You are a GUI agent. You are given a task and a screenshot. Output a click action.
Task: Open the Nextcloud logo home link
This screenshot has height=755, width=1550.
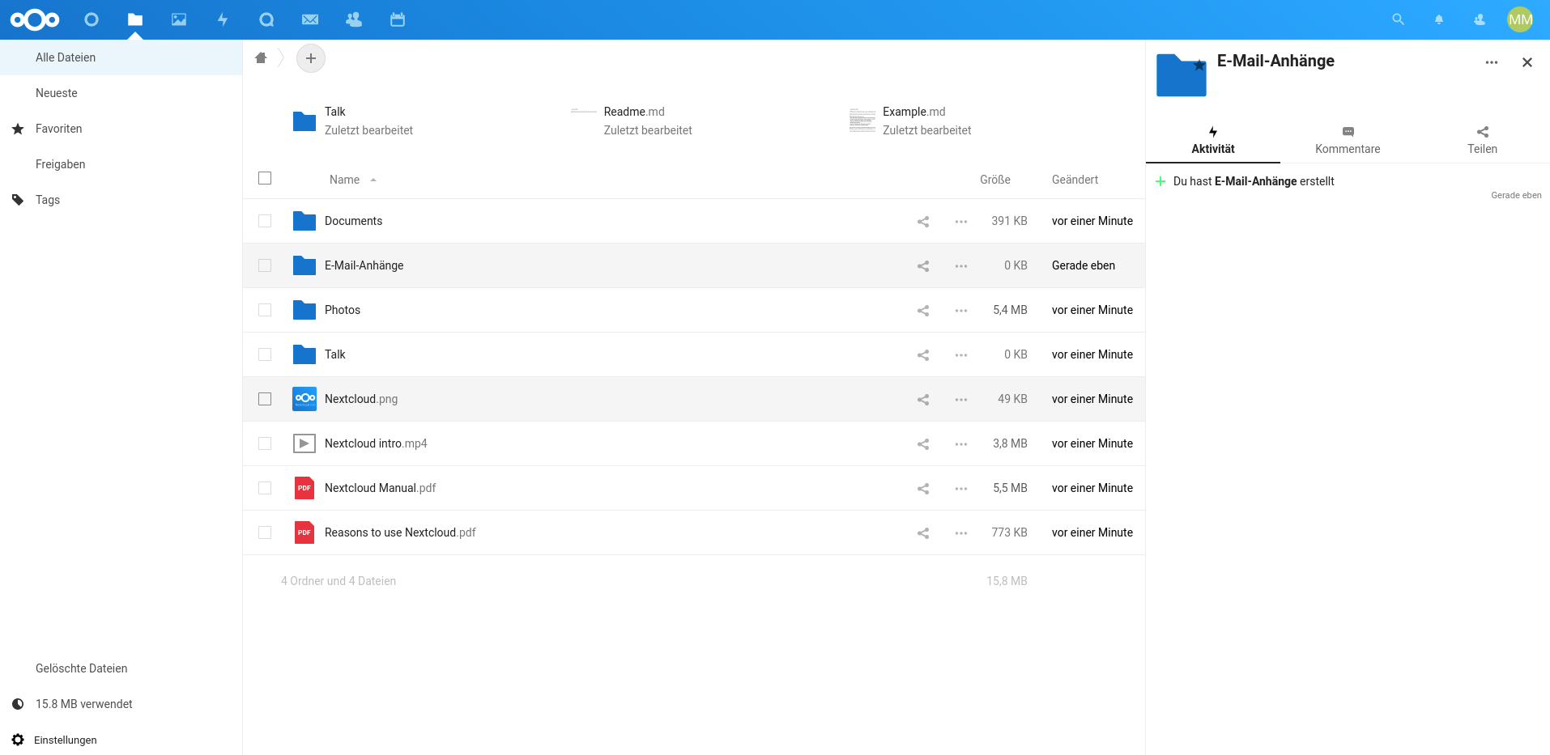tap(35, 19)
